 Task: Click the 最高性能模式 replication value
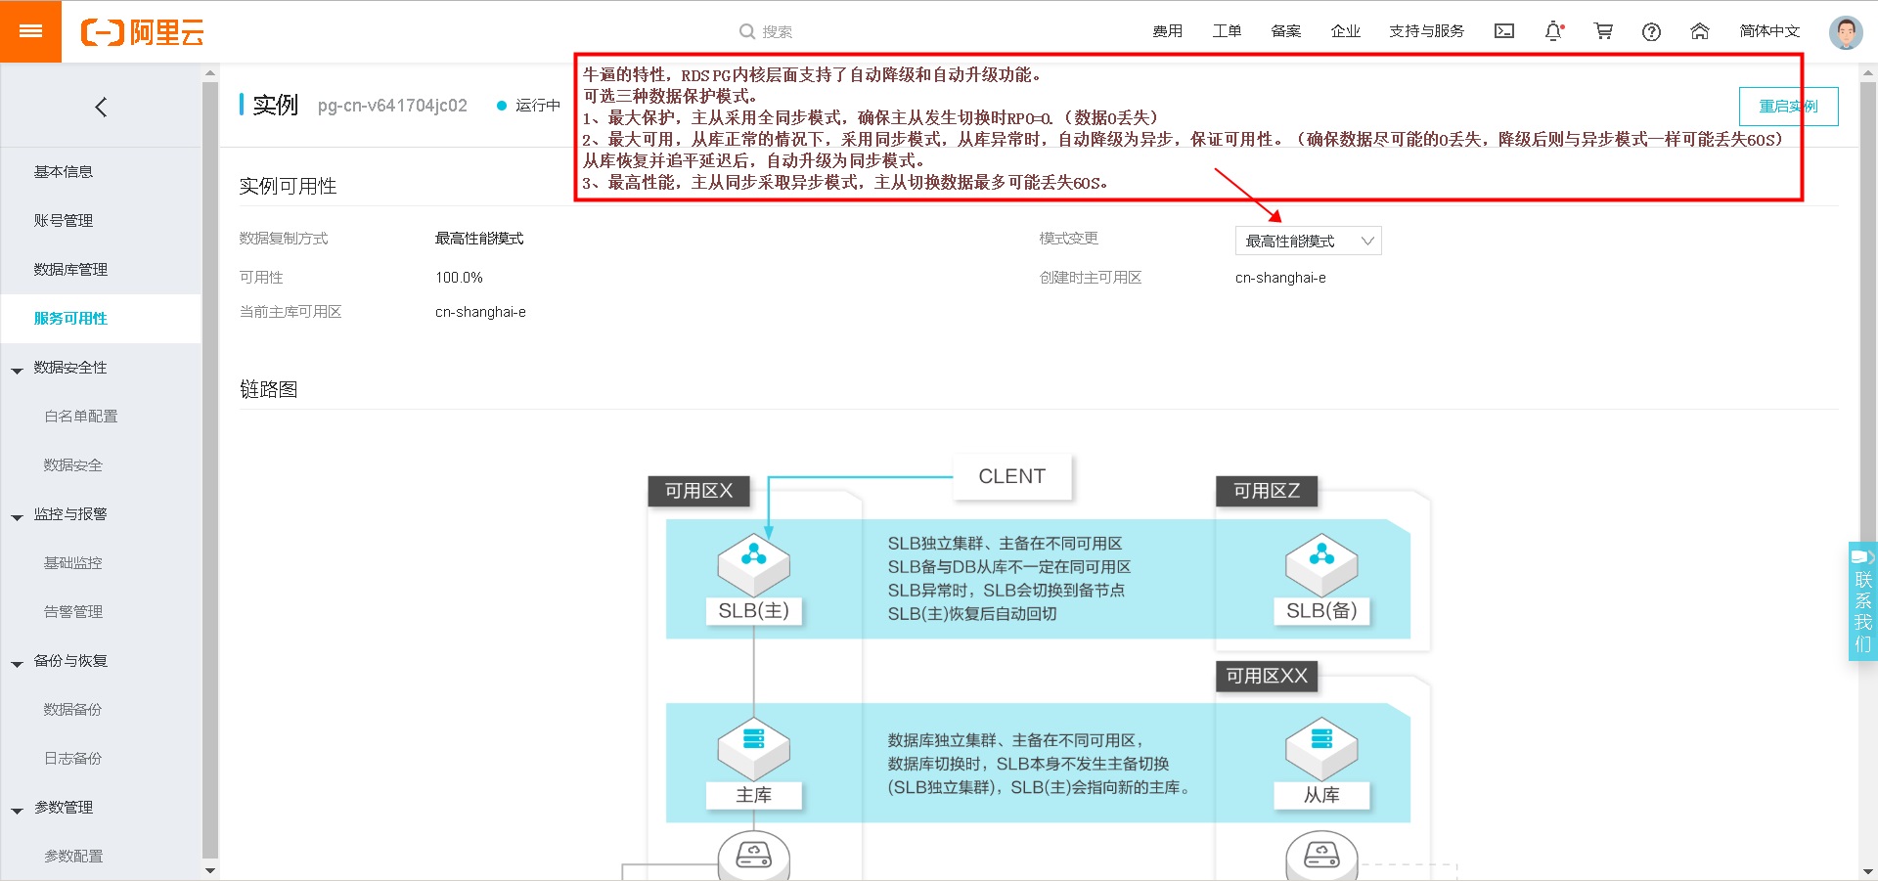click(479, 239)
